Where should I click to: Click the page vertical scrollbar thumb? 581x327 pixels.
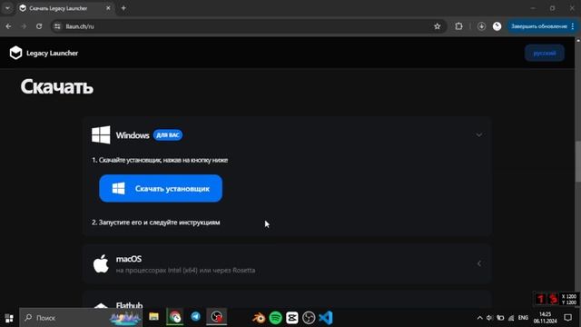coord(577,162)
